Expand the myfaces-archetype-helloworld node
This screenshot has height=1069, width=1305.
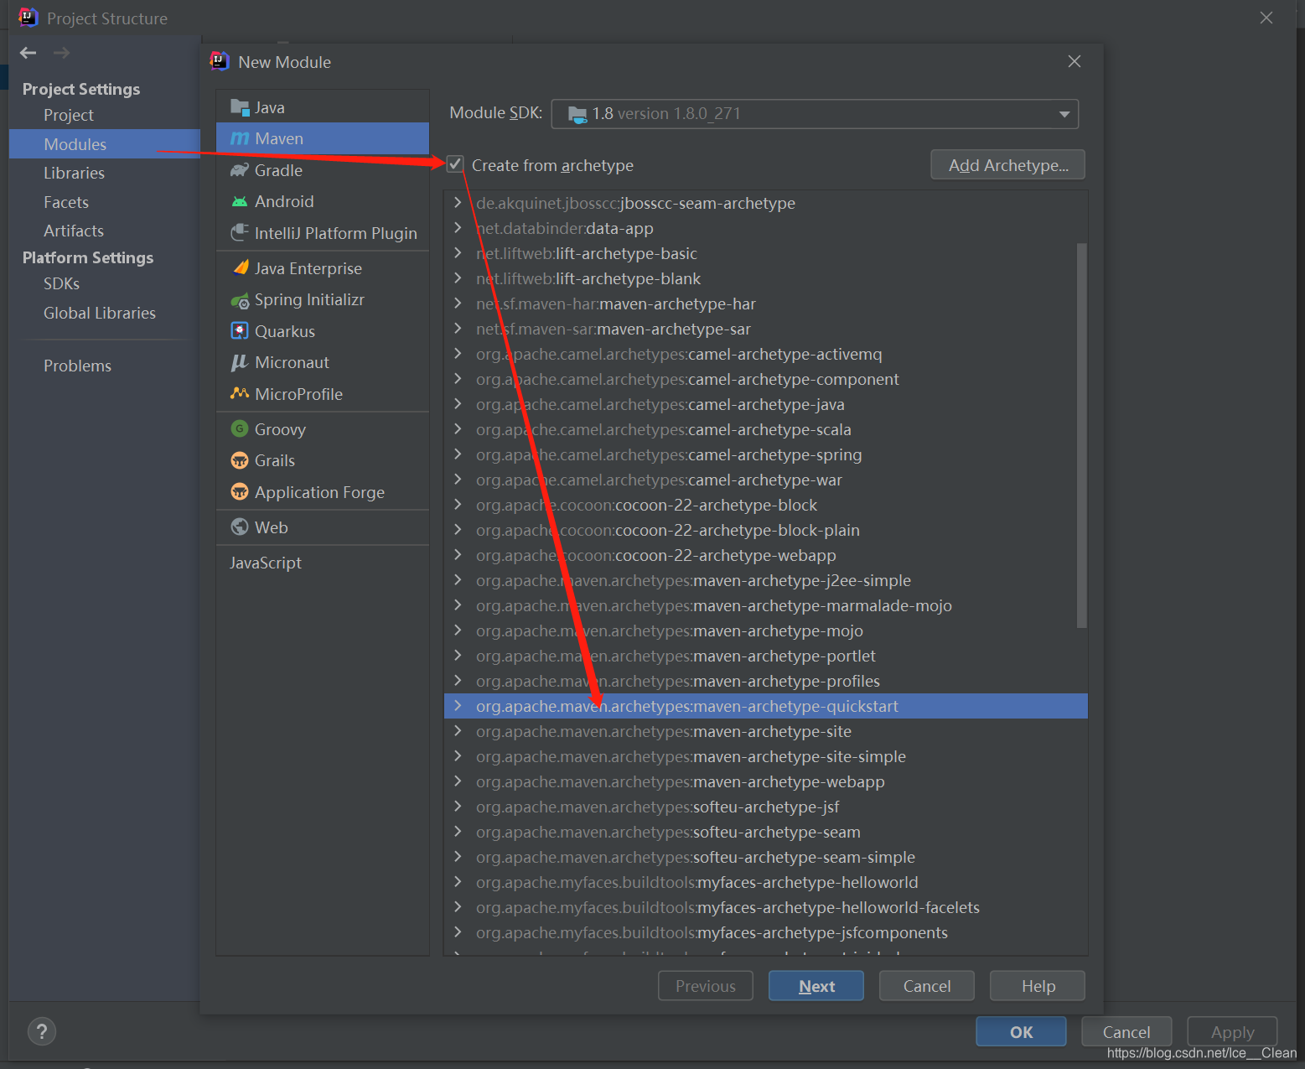pos(458,882)
